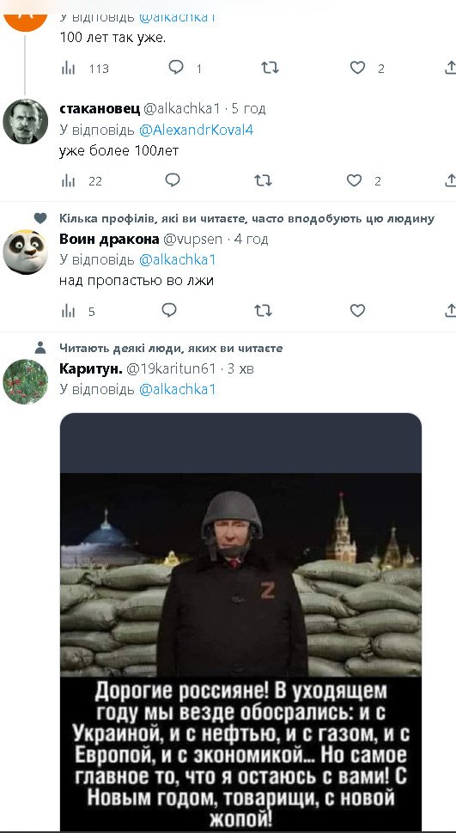Open the стакановец profile name

click(100, 109)
